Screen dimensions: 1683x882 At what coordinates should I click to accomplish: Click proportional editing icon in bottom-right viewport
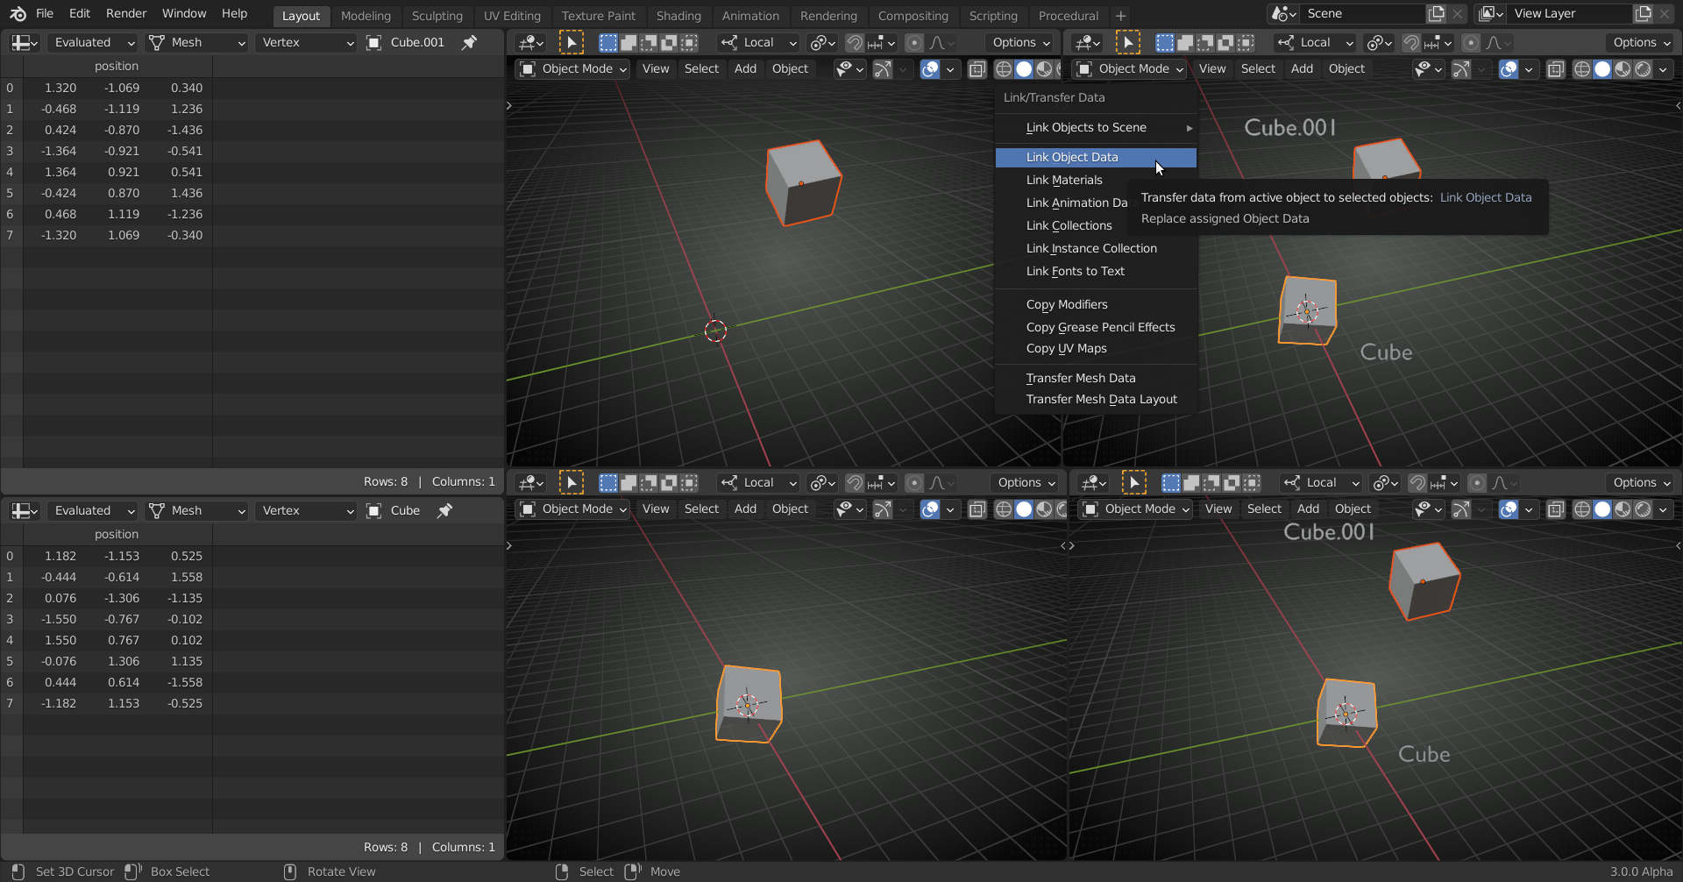pyautogui.click(x=1477, y=482)
